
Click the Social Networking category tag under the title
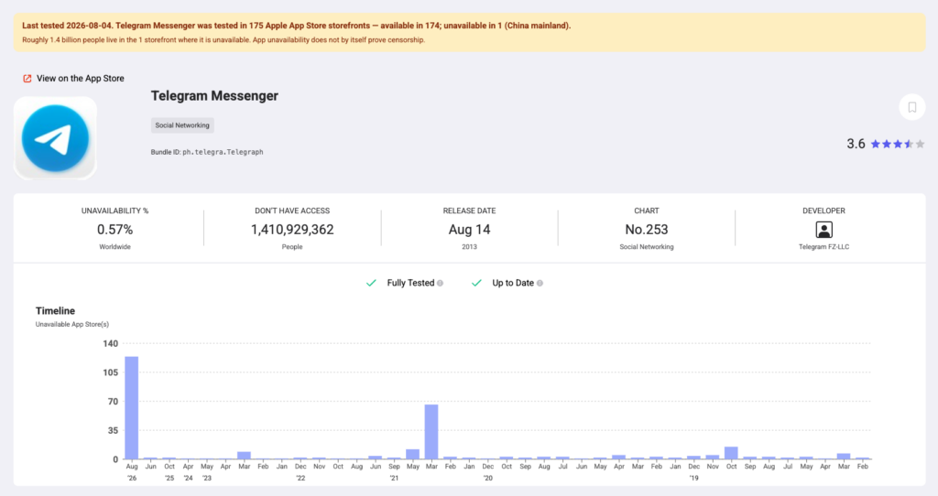(182, 125)
